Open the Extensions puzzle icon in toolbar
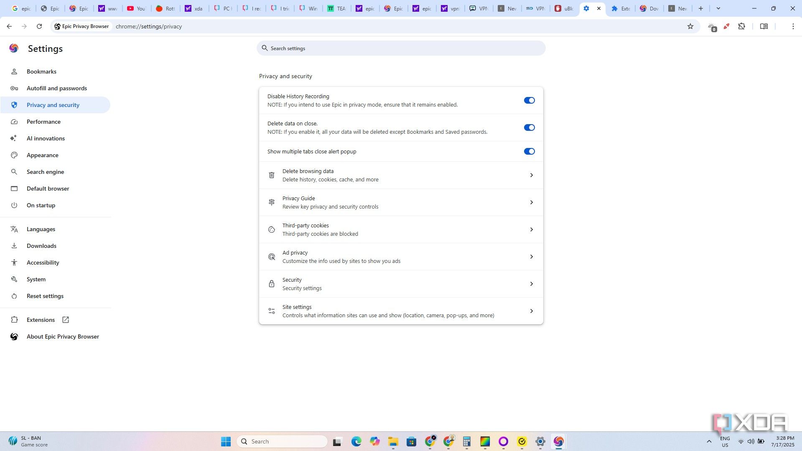The image size is (802, 451). pyautogui.click(x=741, y=26)
